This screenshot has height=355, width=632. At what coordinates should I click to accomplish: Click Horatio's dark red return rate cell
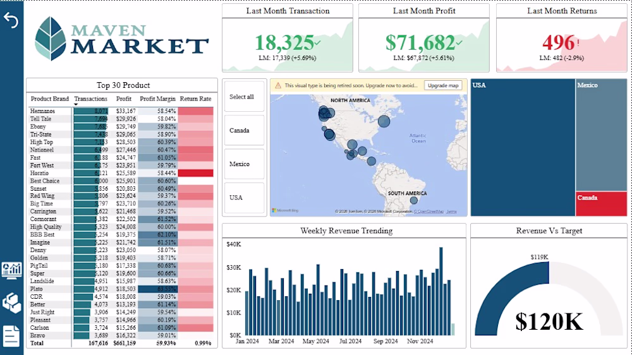tap(195, 173)
